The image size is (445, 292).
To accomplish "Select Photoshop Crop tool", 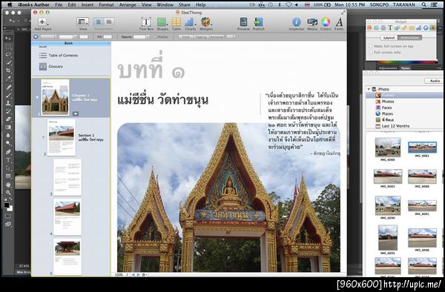I will 8,70.
